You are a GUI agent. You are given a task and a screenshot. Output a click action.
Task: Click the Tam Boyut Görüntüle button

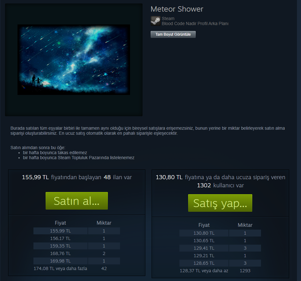coord(173,34)
